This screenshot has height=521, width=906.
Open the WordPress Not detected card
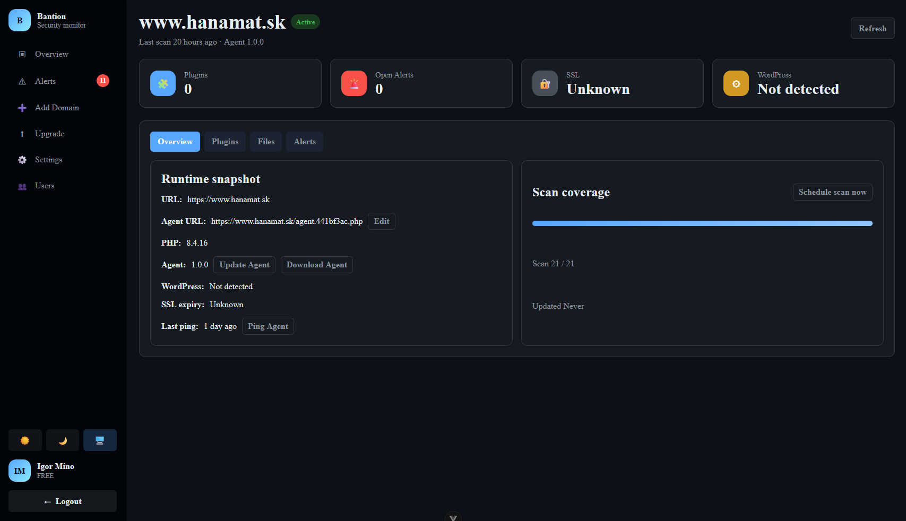pyautogui.click(x=804, y=83)
